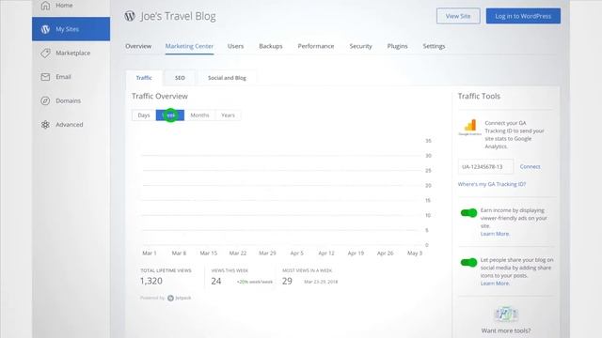Open the Overview tab

click(138, 46)
